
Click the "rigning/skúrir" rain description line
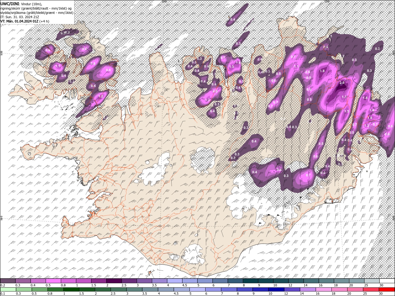[36, 8]
